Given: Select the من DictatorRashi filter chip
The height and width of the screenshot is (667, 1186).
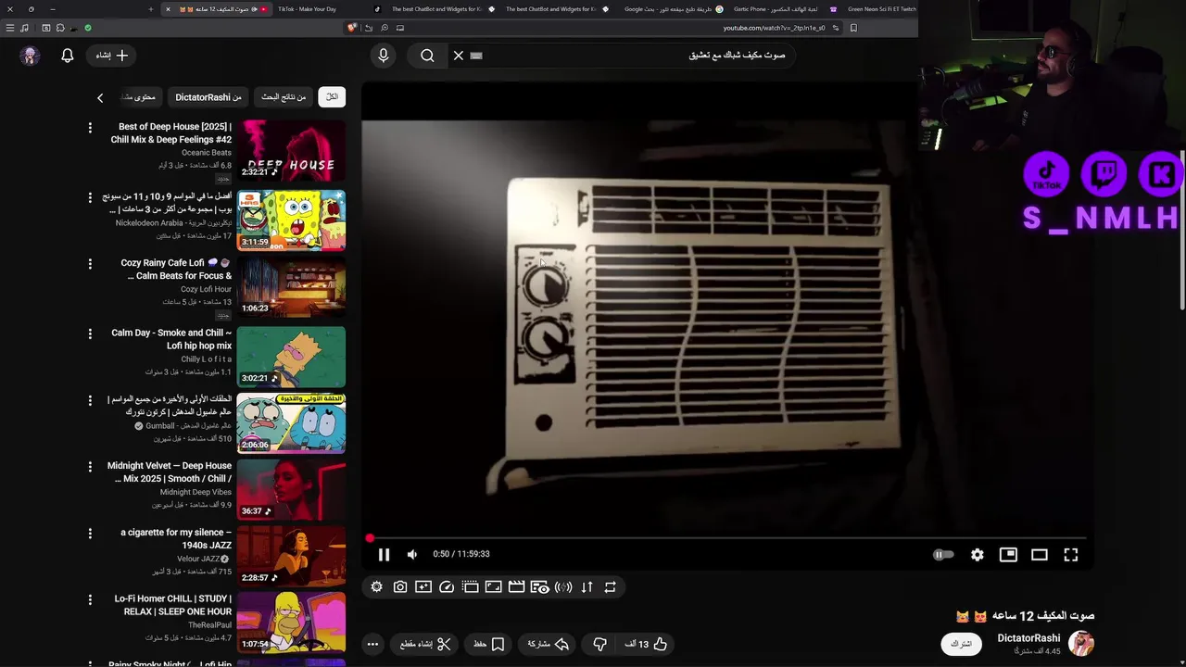Looking at the screenshot, I should point(208,96).
